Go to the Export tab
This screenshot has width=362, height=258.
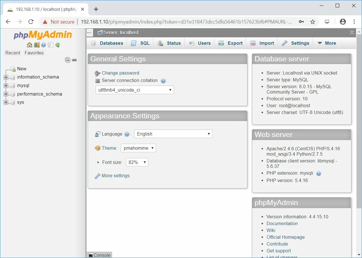[231, 43]
